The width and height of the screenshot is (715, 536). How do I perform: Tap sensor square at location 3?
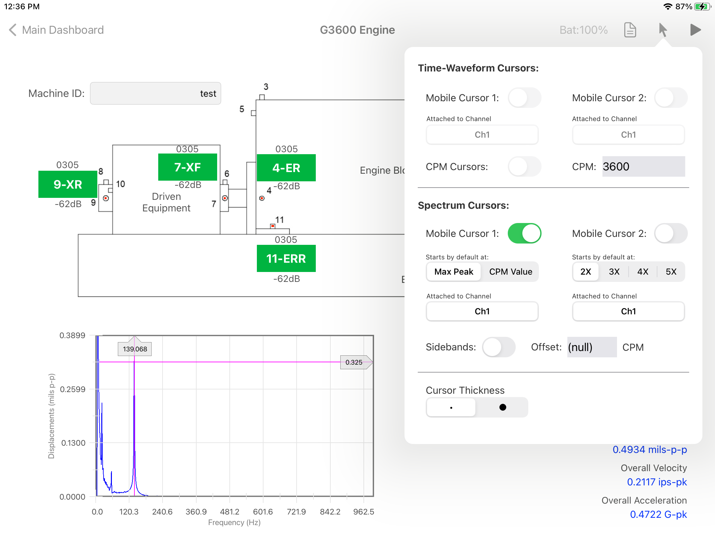(262, 97)
